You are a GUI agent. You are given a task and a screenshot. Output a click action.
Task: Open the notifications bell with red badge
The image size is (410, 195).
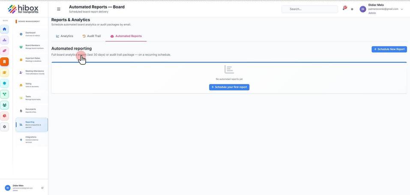(344, 9)
